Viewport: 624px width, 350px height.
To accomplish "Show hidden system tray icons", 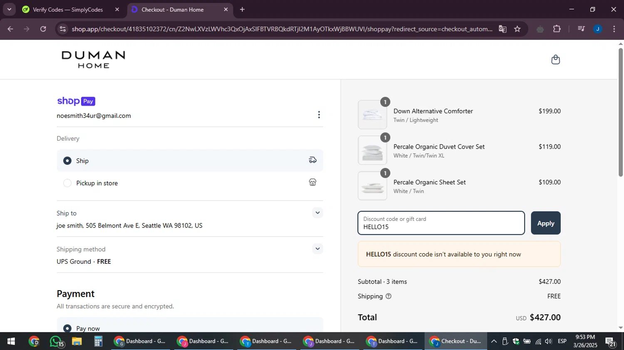I will tap(494, 341).
